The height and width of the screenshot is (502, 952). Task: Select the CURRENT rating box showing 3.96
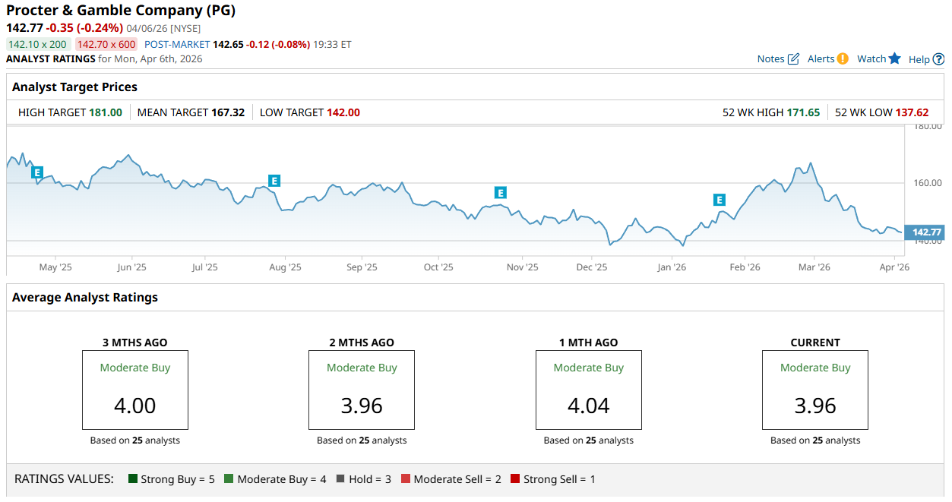click(815, 390)
